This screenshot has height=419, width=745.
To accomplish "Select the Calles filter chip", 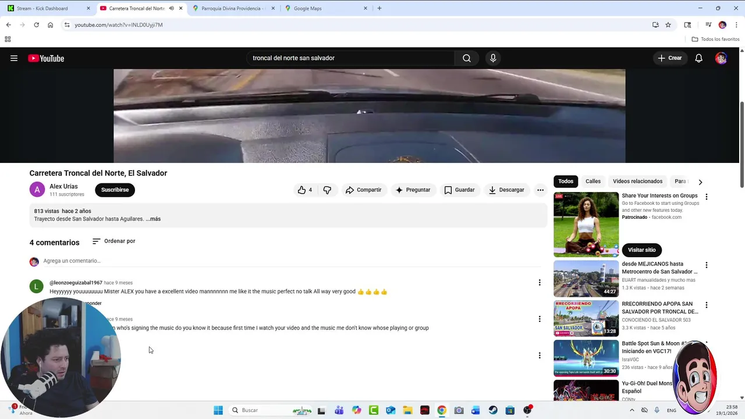I will coord(593,182).
